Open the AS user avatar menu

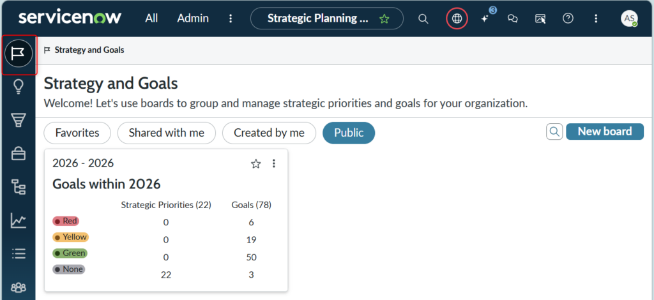629,19
